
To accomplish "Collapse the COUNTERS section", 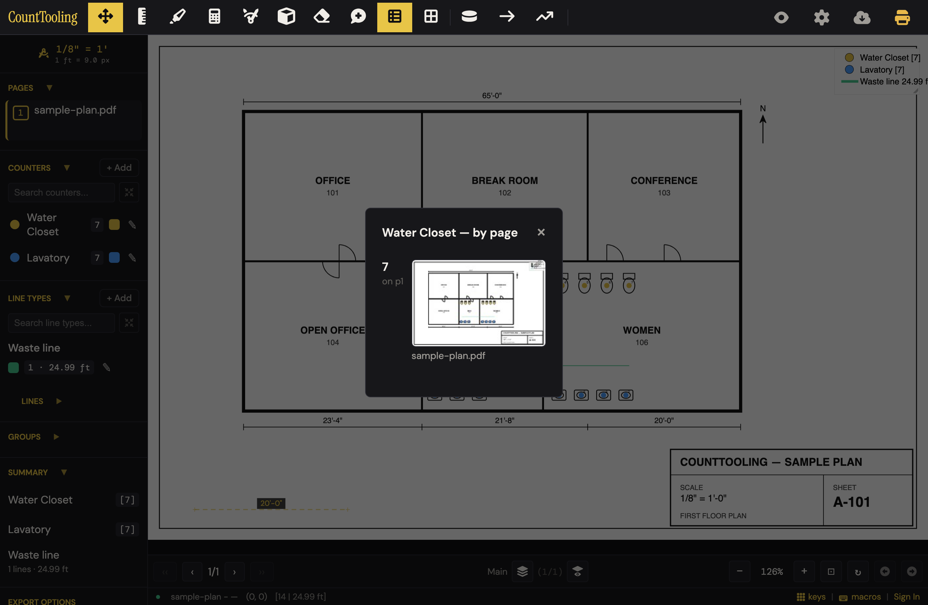I will pyautogui.click(x=67, y=168).
